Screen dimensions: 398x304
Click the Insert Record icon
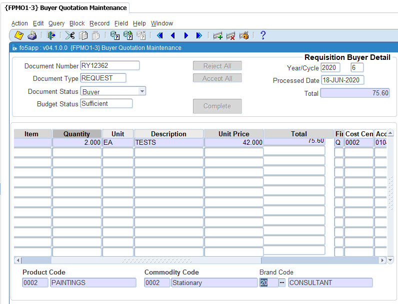click(217, 35)
